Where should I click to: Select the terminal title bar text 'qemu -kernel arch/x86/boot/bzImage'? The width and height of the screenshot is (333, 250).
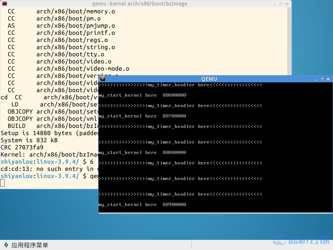140,4
